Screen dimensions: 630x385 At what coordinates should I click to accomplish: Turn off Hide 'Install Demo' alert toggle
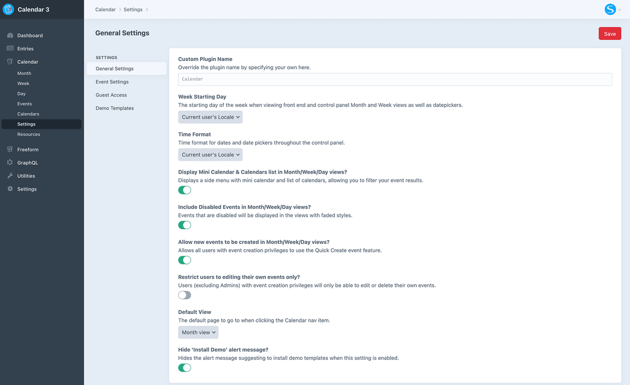pos(185,368)
